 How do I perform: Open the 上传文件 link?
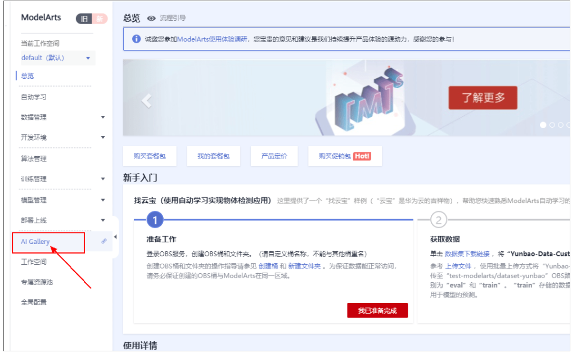(x=458, y=266)
